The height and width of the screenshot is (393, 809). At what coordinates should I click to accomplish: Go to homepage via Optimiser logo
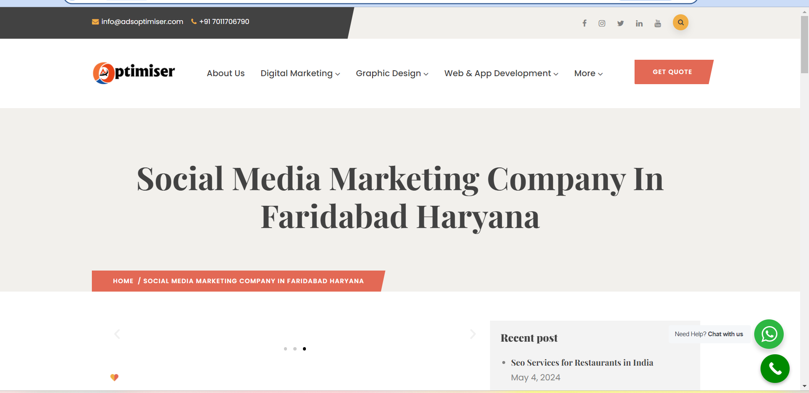(134, 73)
